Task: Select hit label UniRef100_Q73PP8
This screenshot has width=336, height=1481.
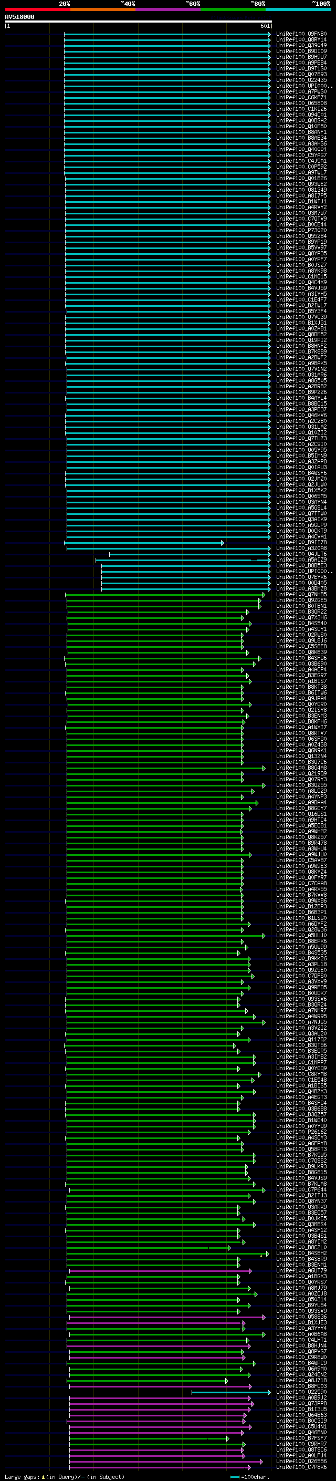Action: 301,1403
